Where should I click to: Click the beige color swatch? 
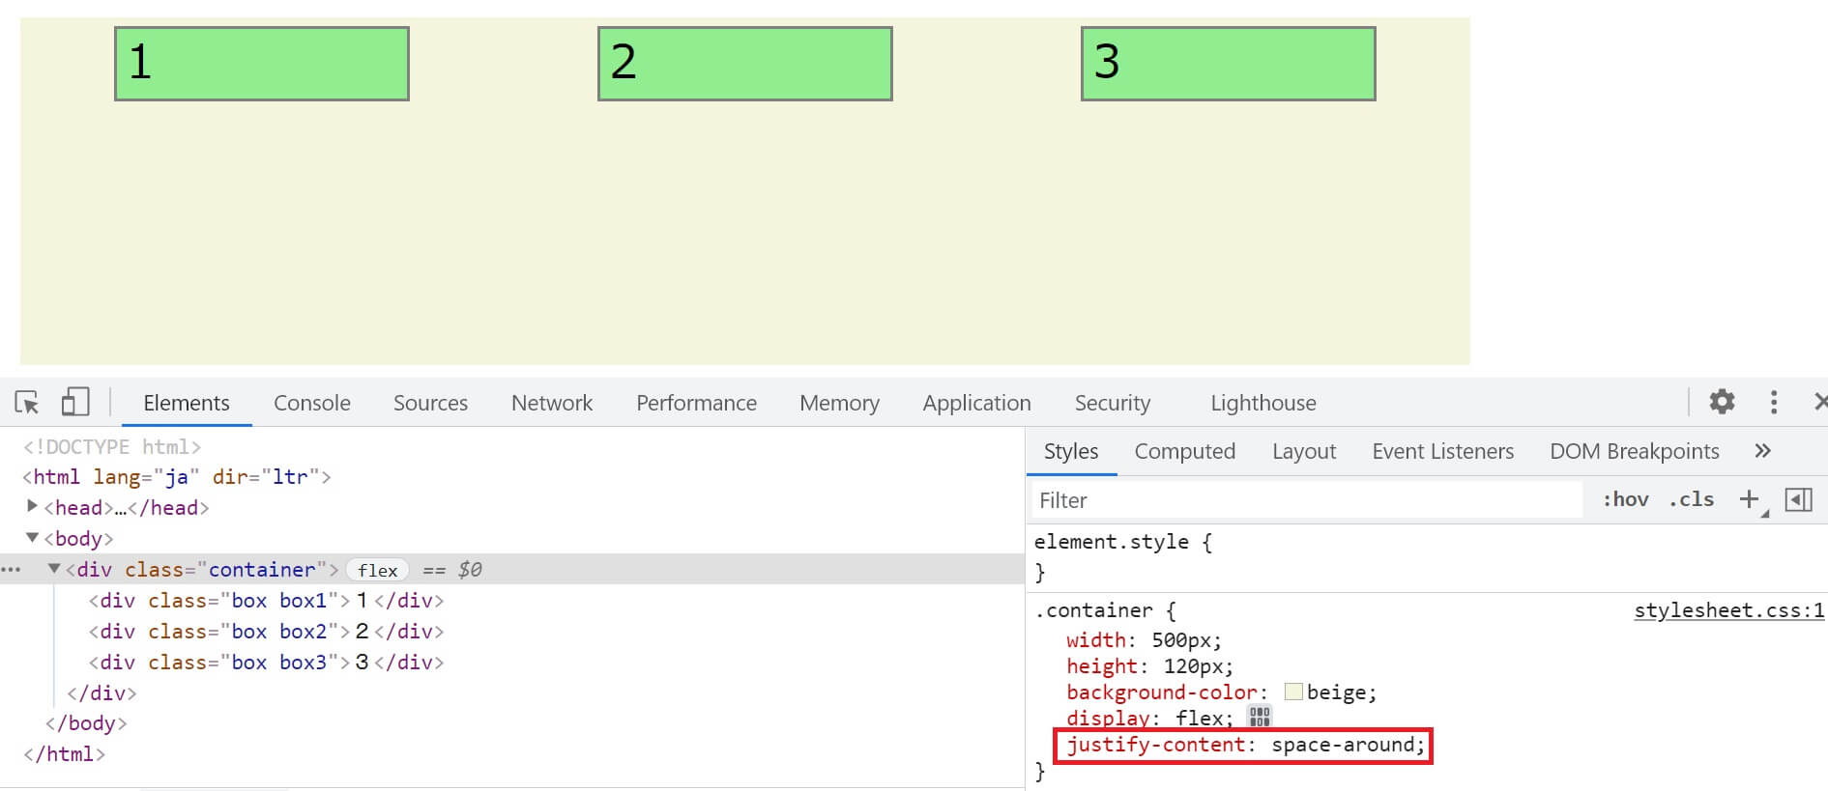[1293, 692]
